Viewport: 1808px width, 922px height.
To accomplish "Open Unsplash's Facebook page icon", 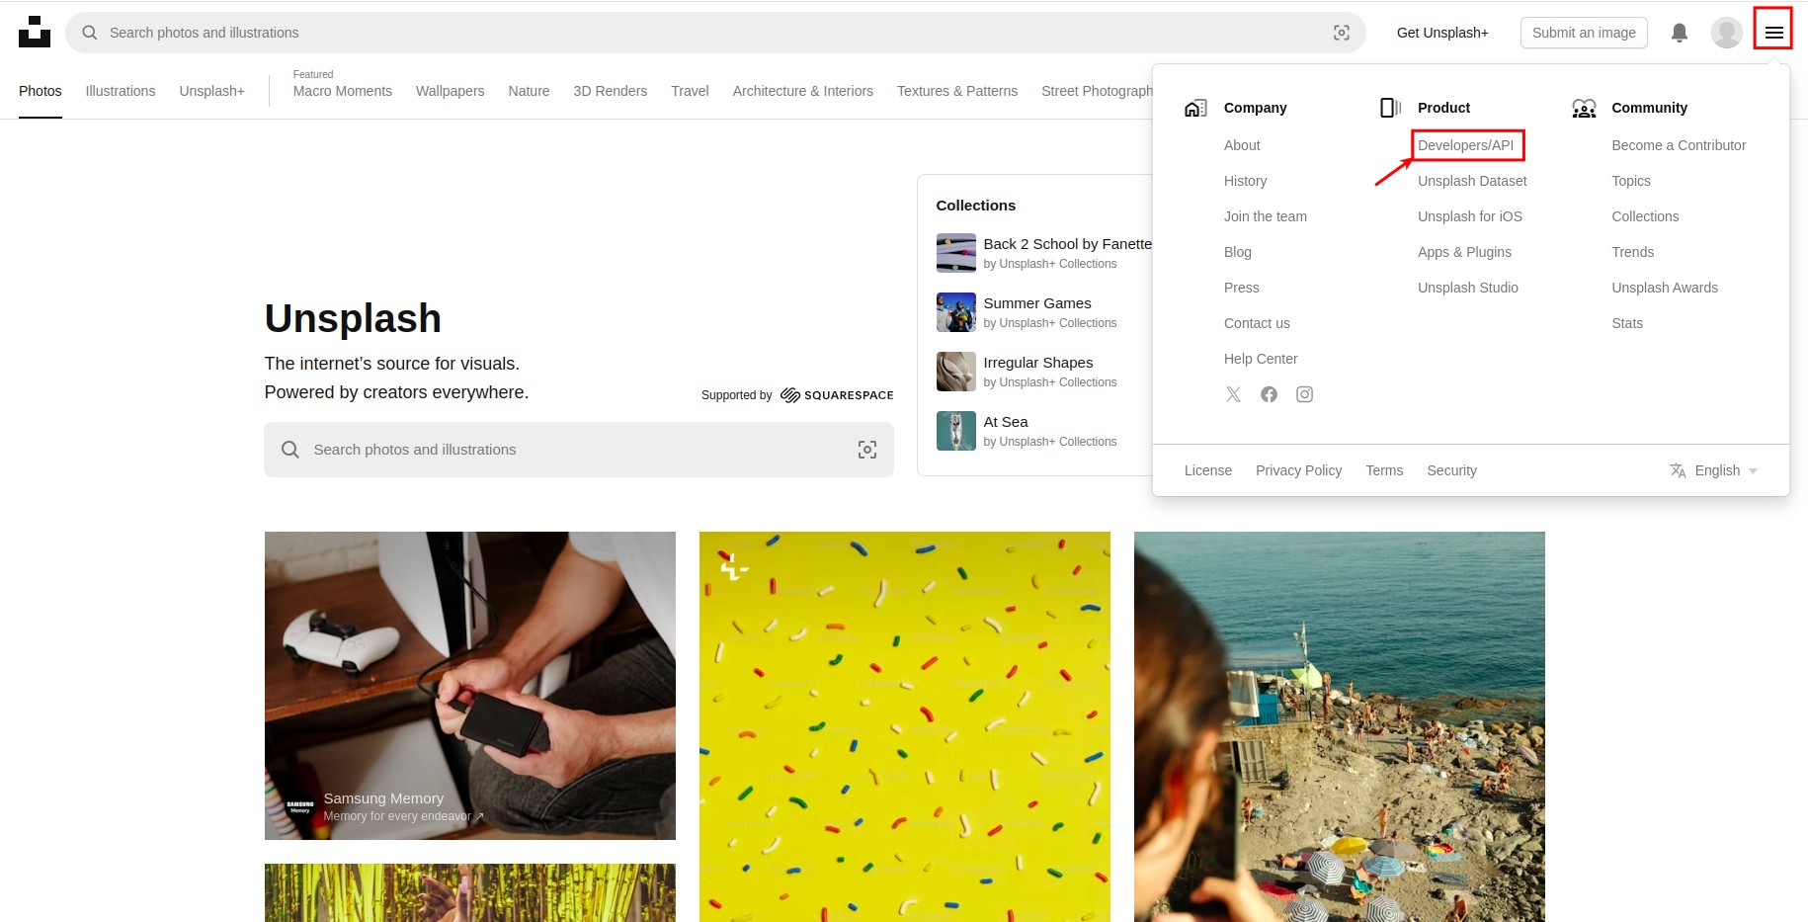I will pos(1270,394).
